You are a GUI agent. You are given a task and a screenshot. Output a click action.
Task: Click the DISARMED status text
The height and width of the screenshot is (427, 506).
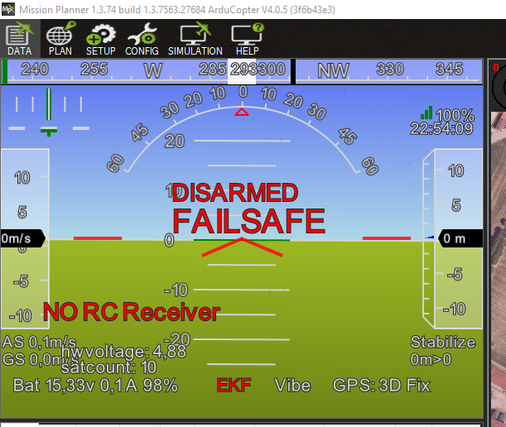coord(235,193)
